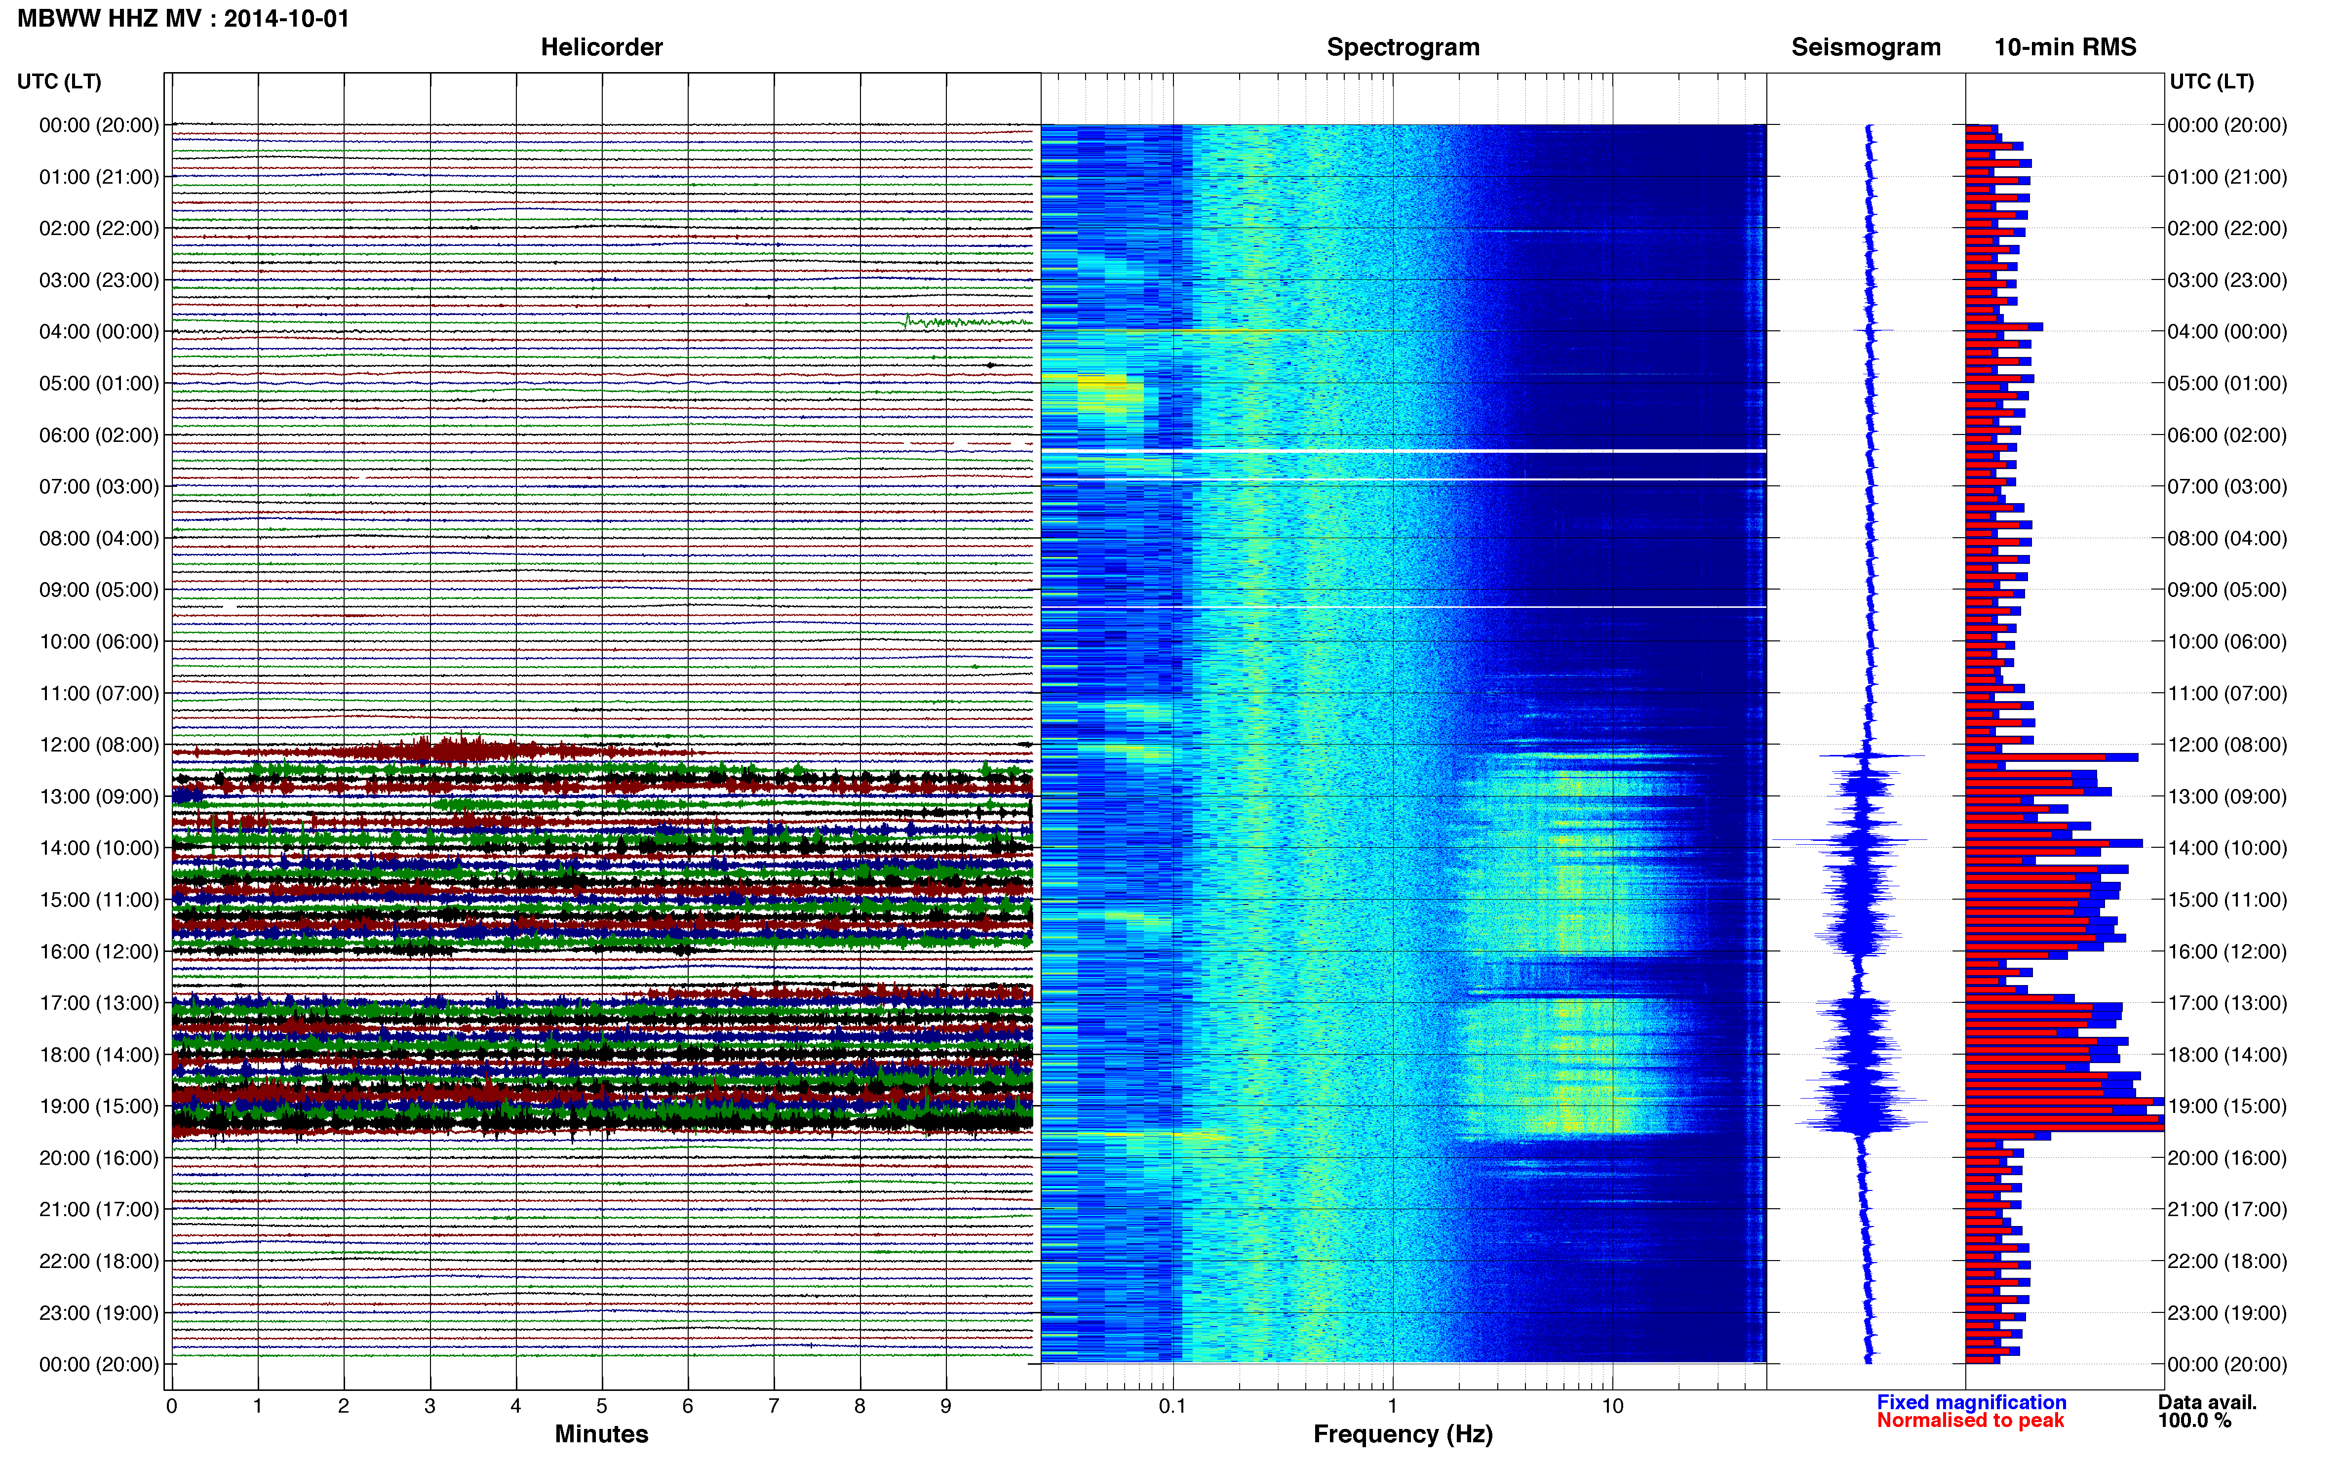
Task: Click right time label 09:00 (05:00)
Action: pos(2227,590)
